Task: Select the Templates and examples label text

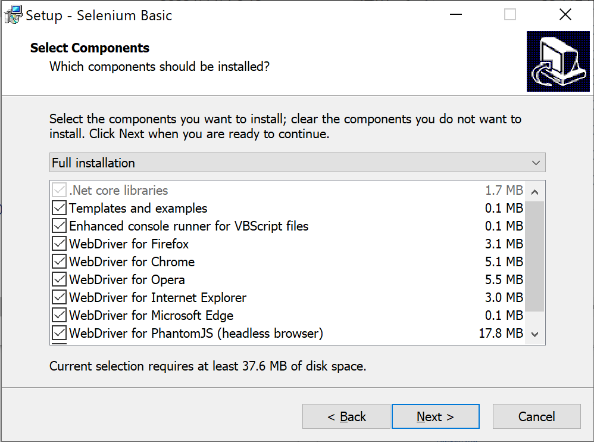Action: tap(138, 208)
